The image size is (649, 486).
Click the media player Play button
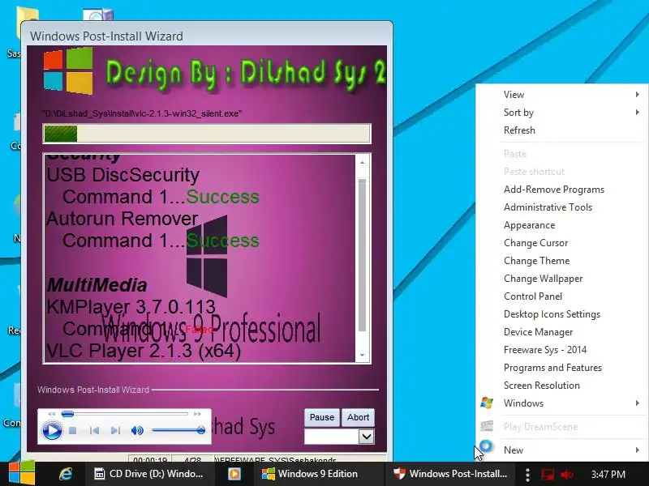pos(52,431)
